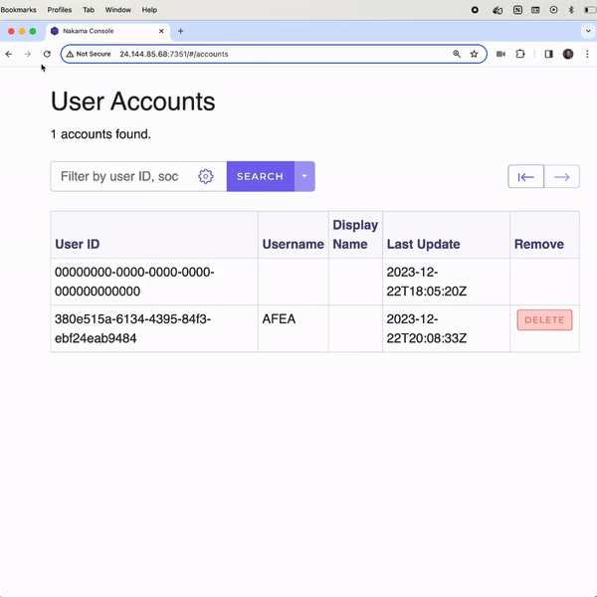
Task: Click the zoom magnifier in address bar
Action: [457, 54]
